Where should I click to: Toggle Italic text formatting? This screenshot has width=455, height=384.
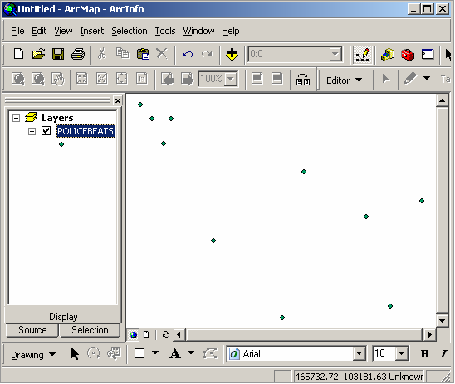443,354
